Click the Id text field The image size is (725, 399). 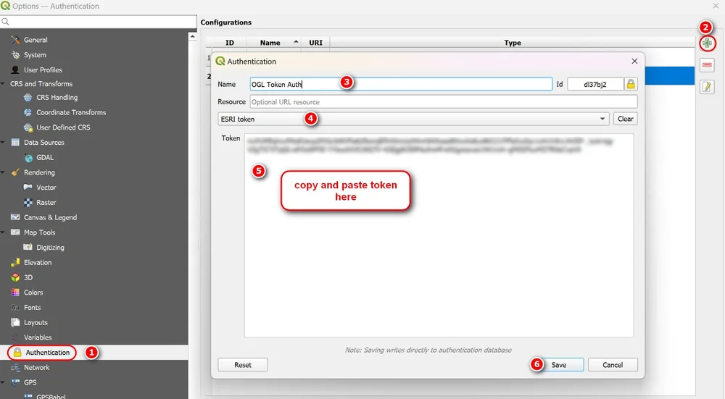click(x=595, y=84)
